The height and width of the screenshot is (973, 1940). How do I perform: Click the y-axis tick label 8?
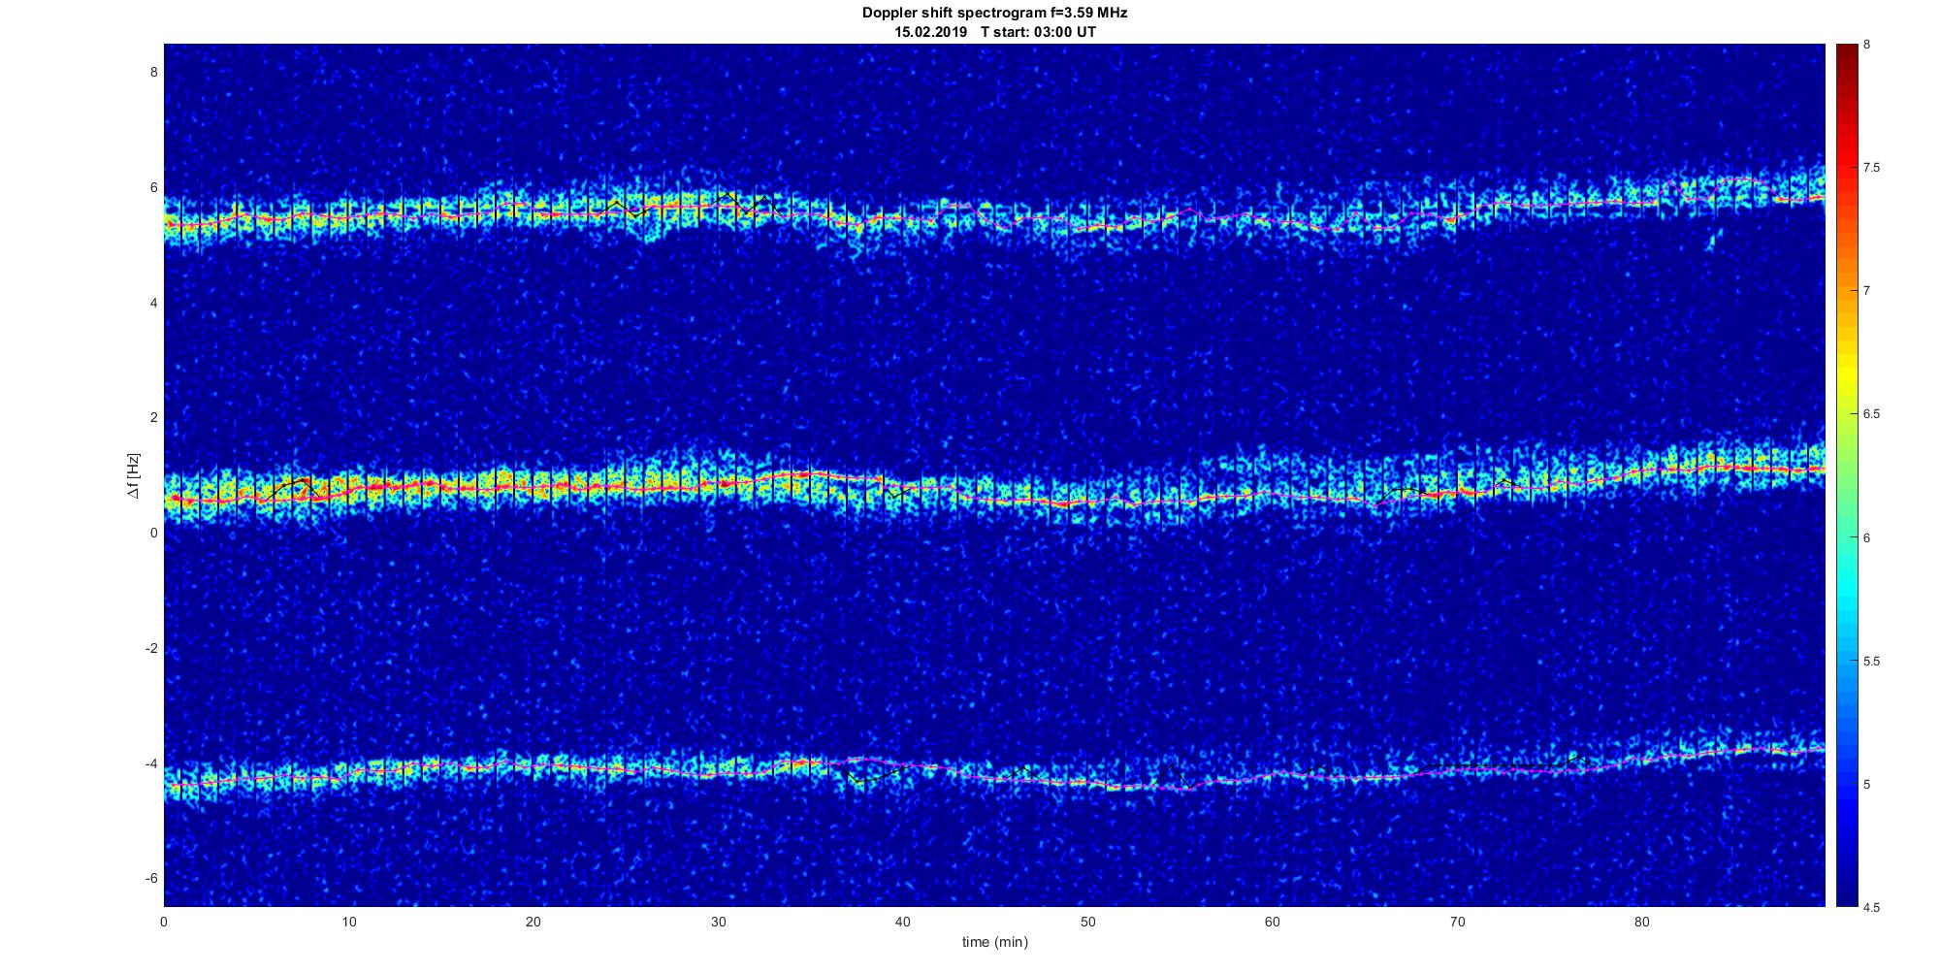coord(153,72)
